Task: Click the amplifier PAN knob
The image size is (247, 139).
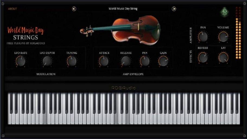Action: pyautogui.click(x=203, y=36)
